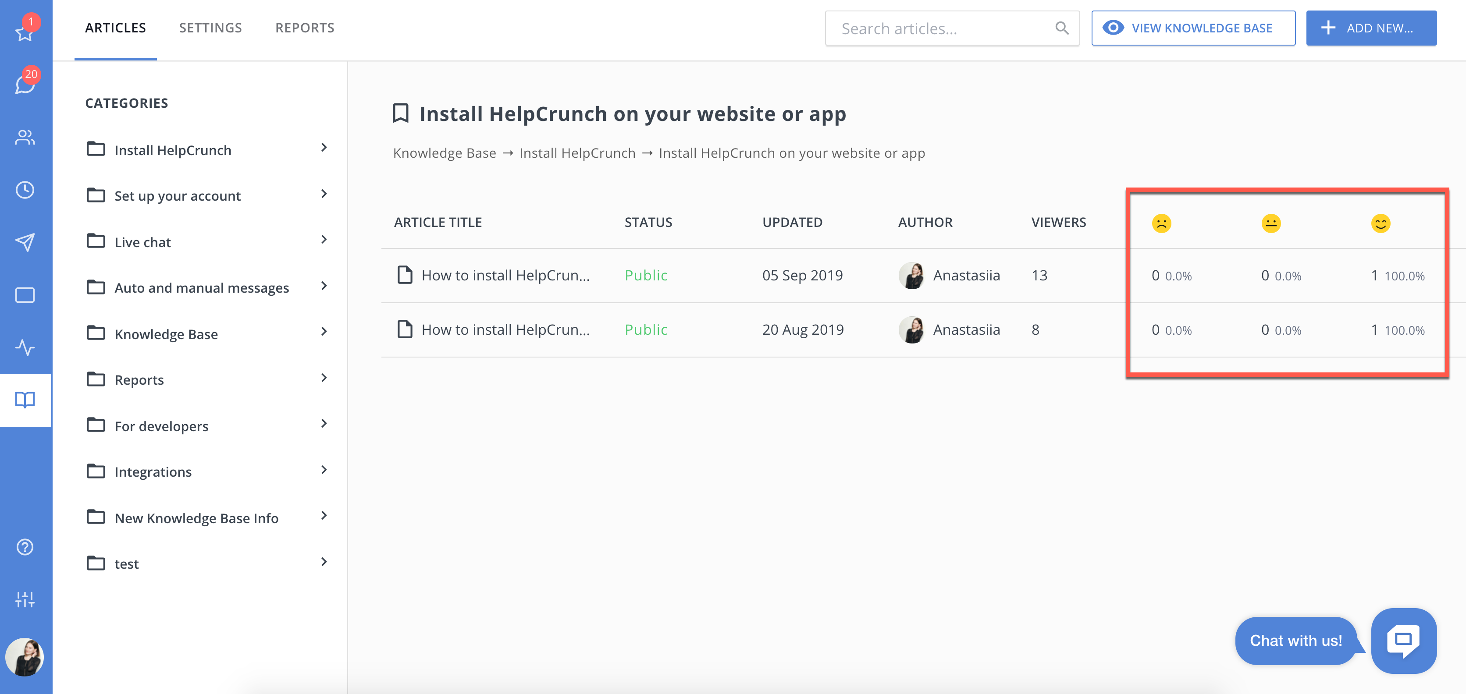Open help question mark icon
1466x694 pixels.
25,547
